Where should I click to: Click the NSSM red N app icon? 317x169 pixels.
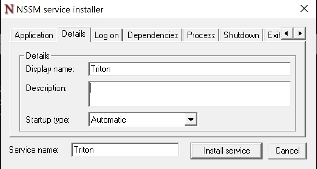tap(10, 10)
